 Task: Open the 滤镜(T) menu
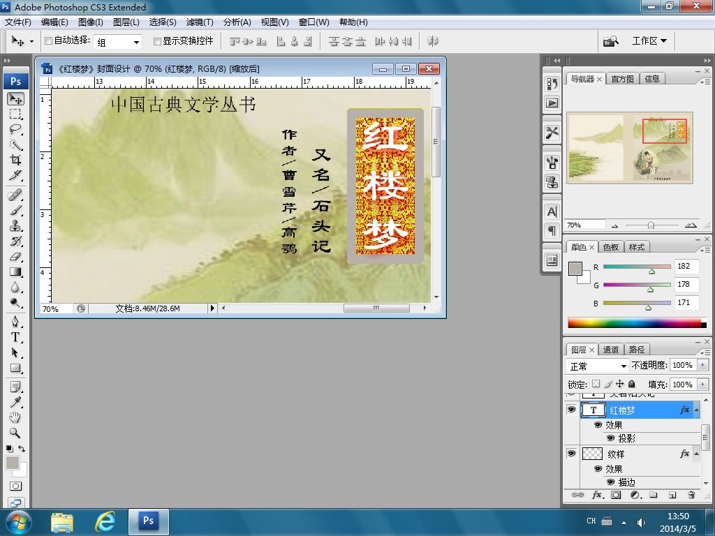point(200,22)
